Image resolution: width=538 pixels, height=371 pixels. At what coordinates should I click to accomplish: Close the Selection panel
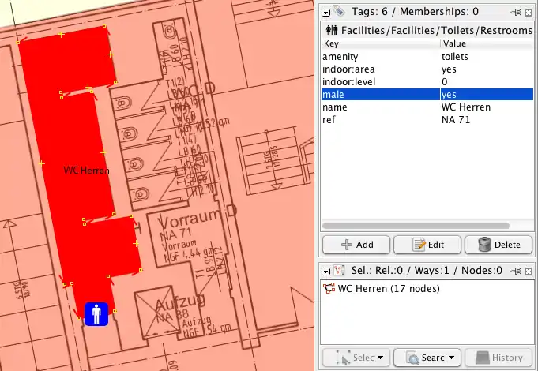pos(529,271)
